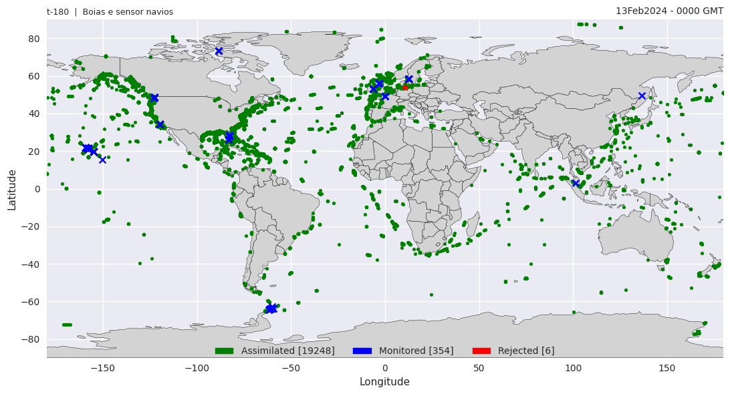Image resolution: width=730 pixels, height=394 pixels.
Task: Click the latitude axis tick label '0'
Action: pos(37,190)
